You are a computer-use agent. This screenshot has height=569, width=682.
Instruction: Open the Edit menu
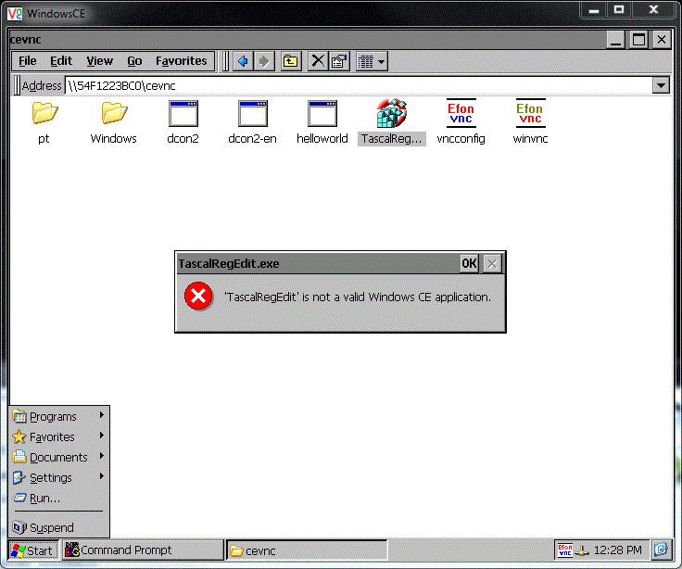(61, 61)
